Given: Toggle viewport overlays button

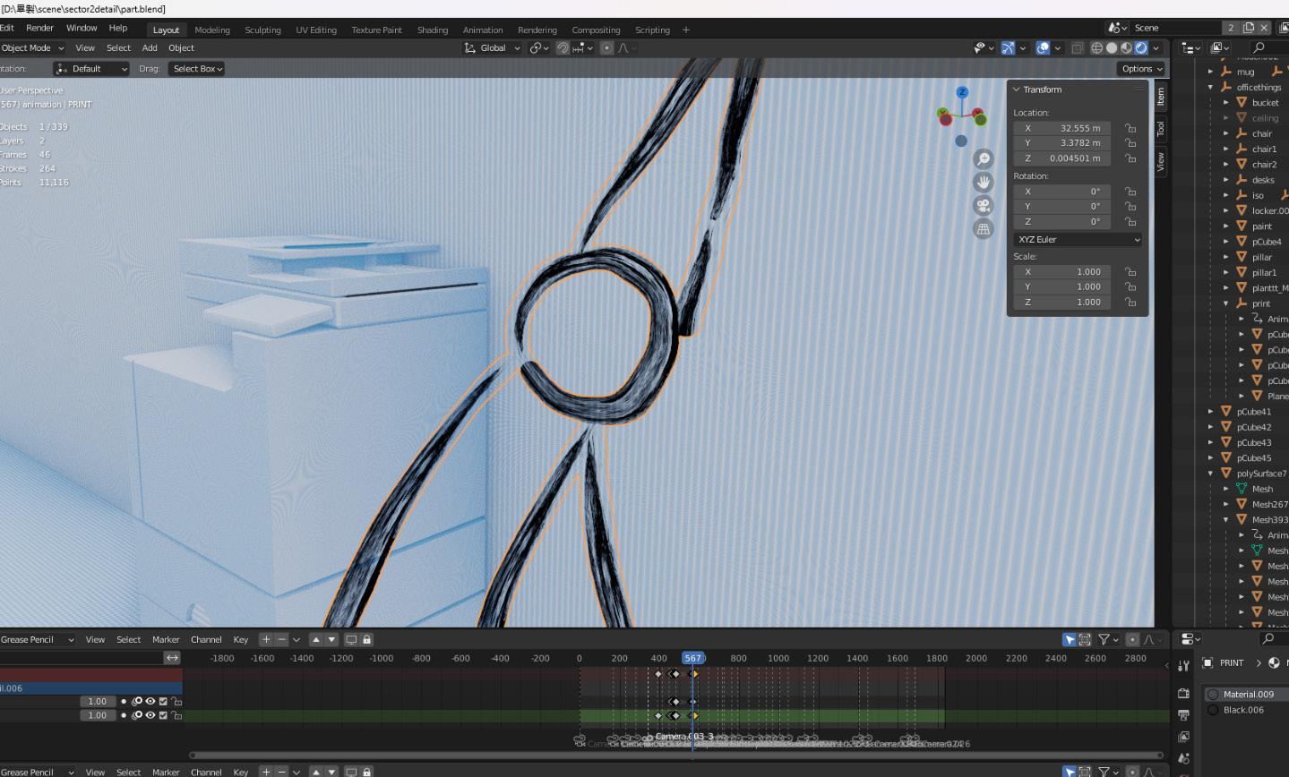Looking at the screenshot, I should click(x=1043, y=48).
